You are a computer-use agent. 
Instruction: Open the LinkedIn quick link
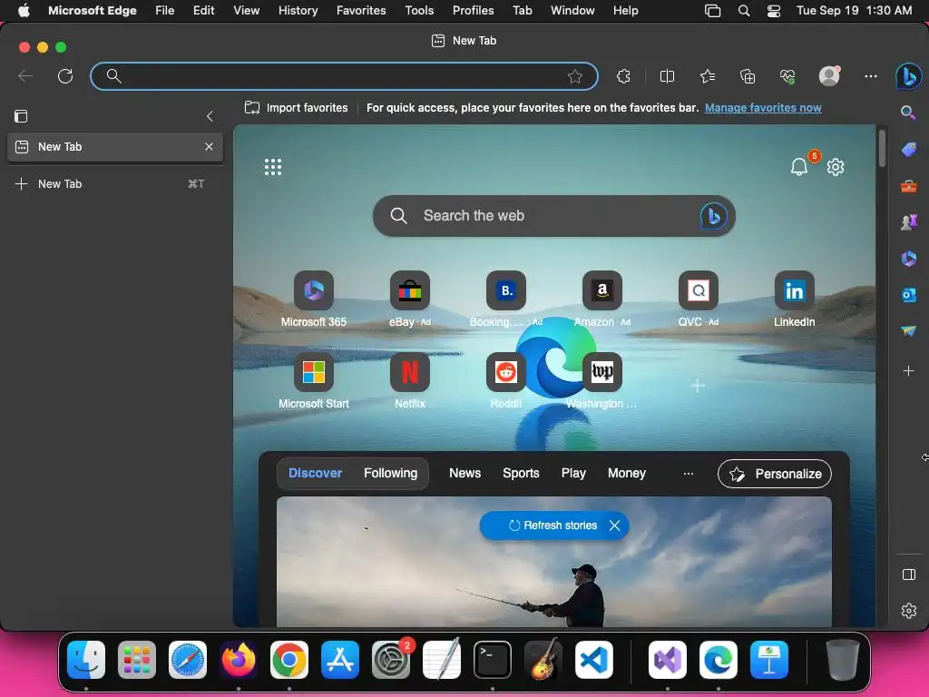[794, 299]
